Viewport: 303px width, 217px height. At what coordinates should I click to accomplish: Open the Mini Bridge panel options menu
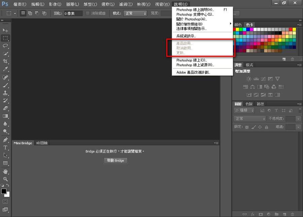coord(216,143)
